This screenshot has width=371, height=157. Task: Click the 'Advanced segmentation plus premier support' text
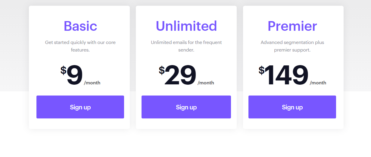point(292,46)
